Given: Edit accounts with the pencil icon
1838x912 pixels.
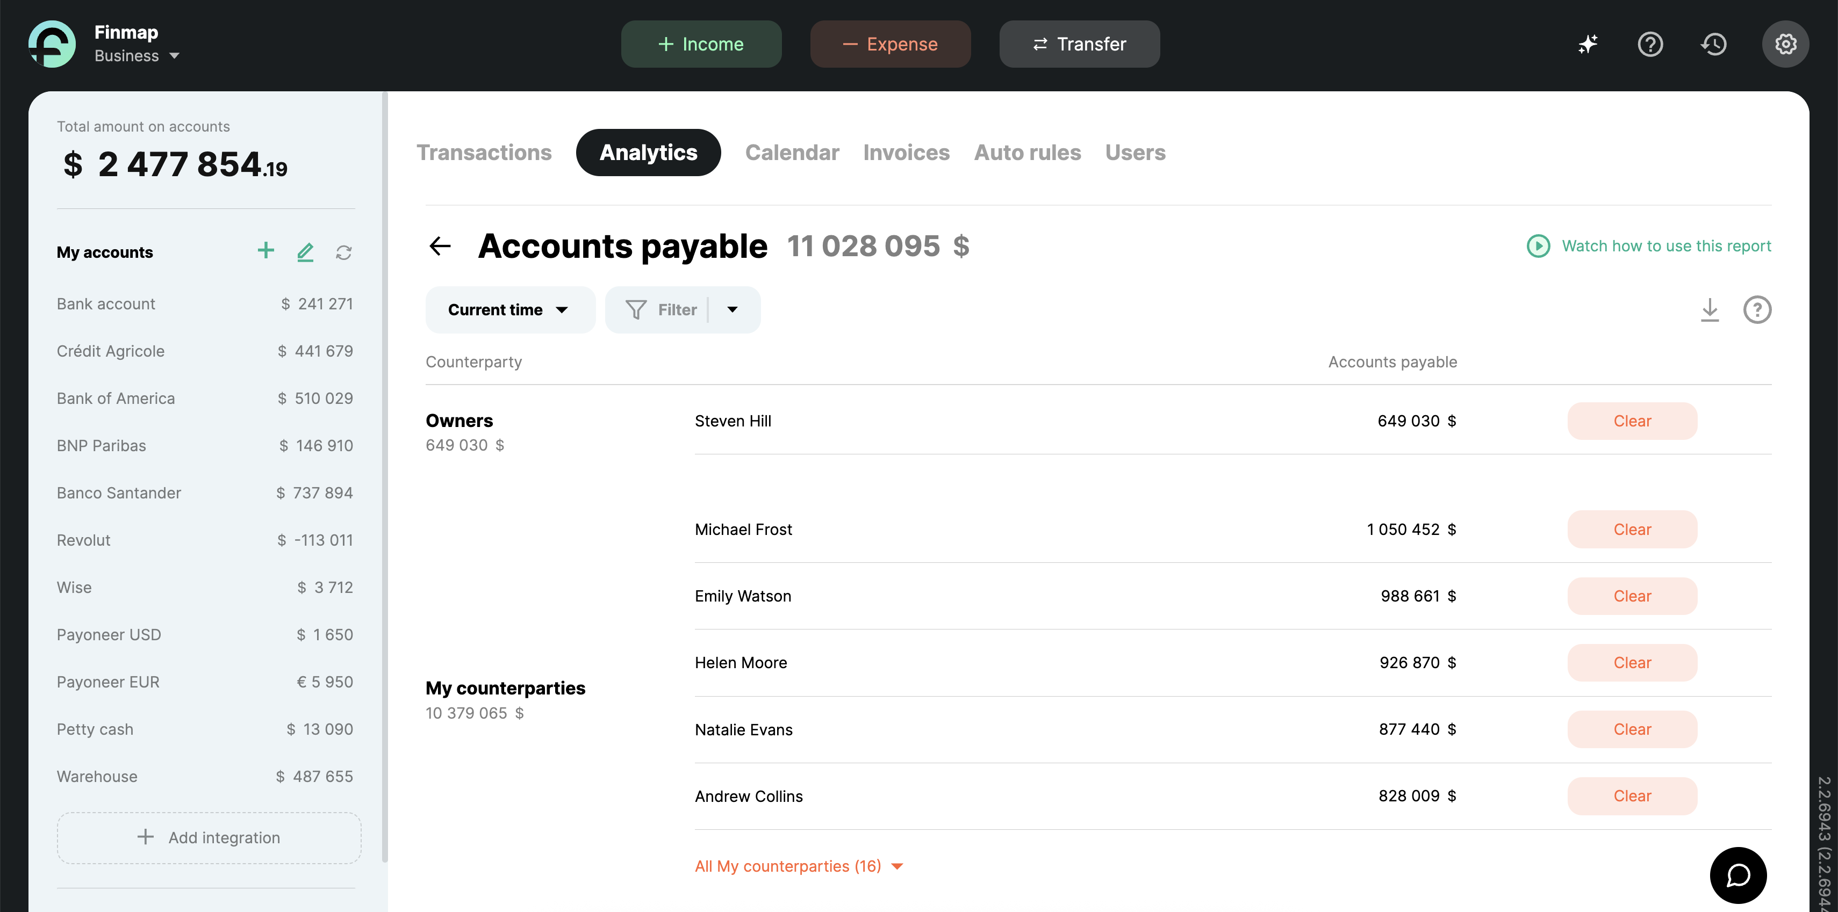Looking at the screenshot, I should tap(305, 252).
